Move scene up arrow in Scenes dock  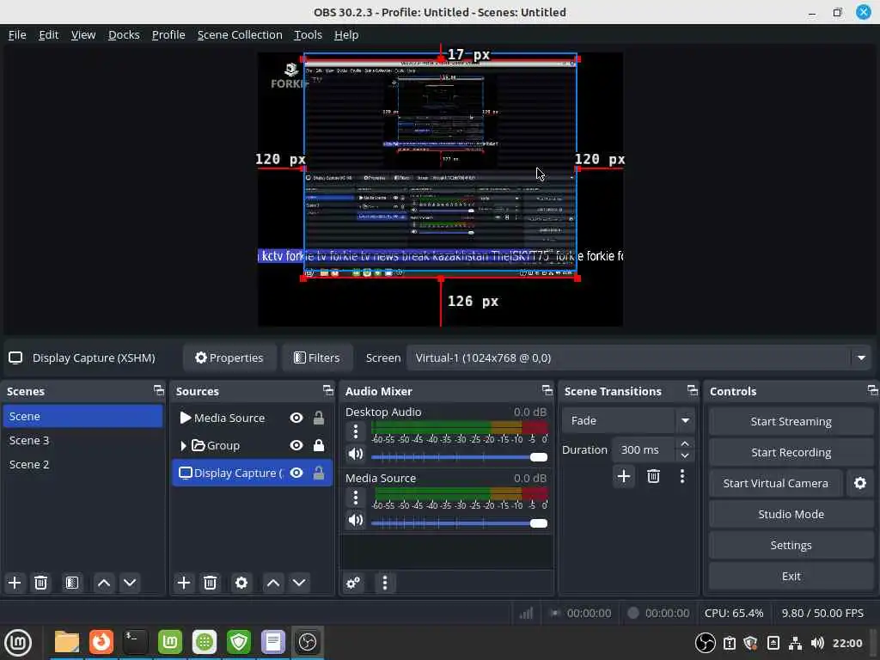(x=104, y=583)
